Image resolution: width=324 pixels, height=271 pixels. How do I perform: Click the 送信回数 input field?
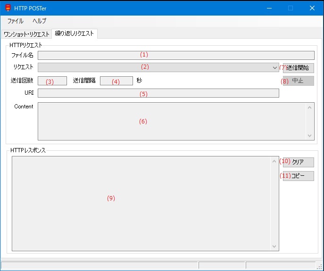click(x=52, y=81)
